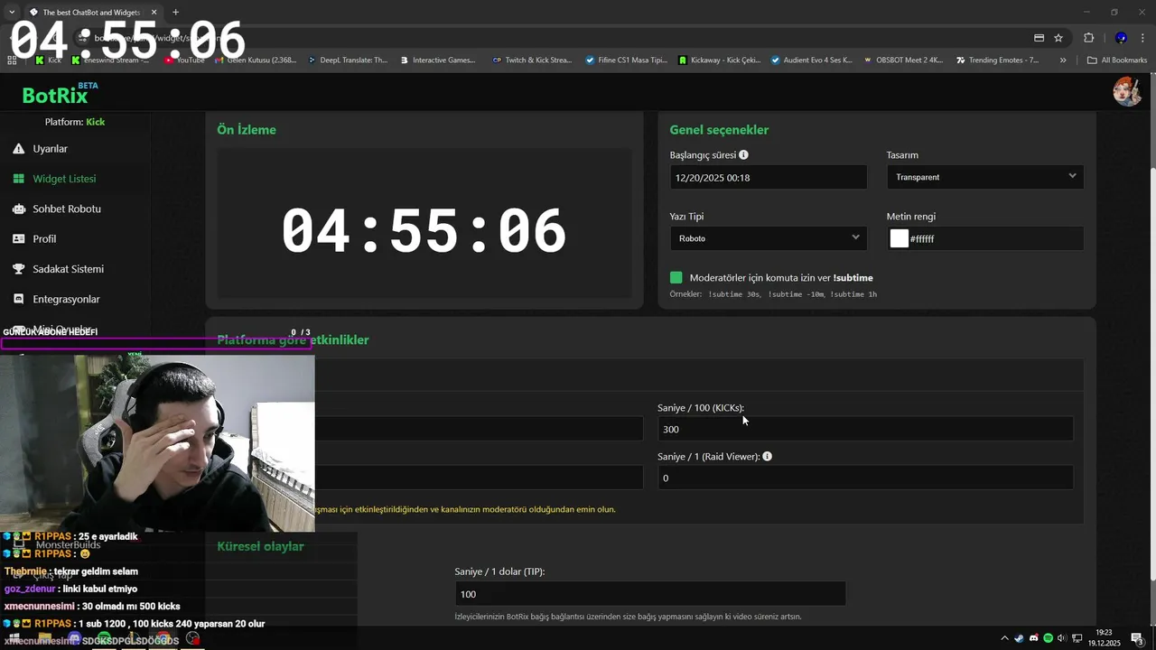This screenshot has height=650, width=1156.
Task: Open the OBSBOT Meet 2 4K bookmark
Action: (902, 60)
